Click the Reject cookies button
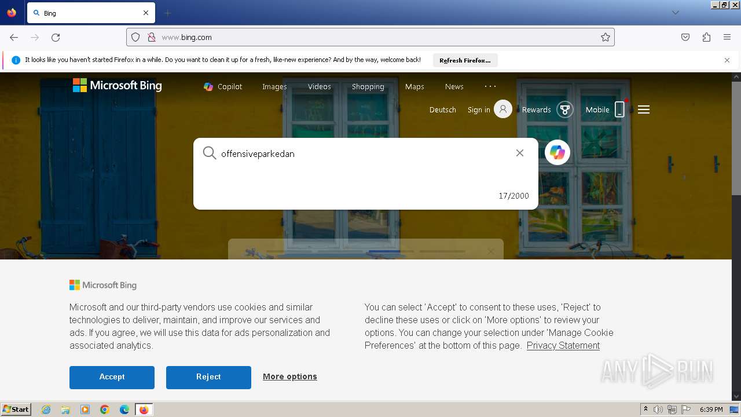 click(208, 377)
